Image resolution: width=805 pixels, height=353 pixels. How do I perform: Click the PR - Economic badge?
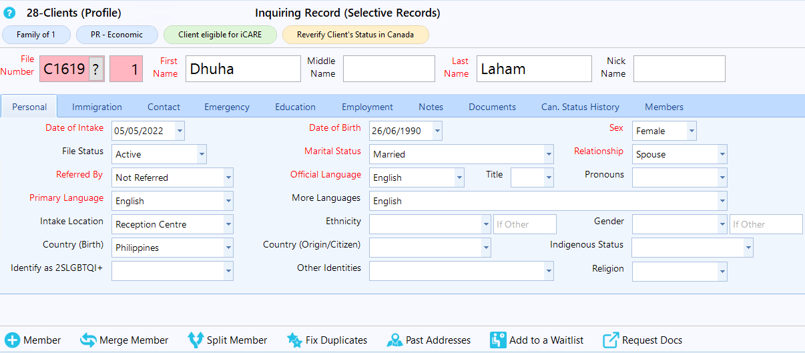117,35
